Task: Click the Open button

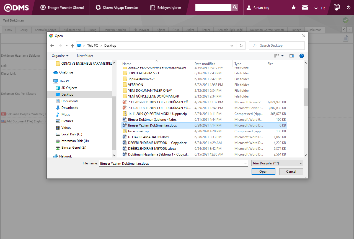Action: tap(263, 172)
